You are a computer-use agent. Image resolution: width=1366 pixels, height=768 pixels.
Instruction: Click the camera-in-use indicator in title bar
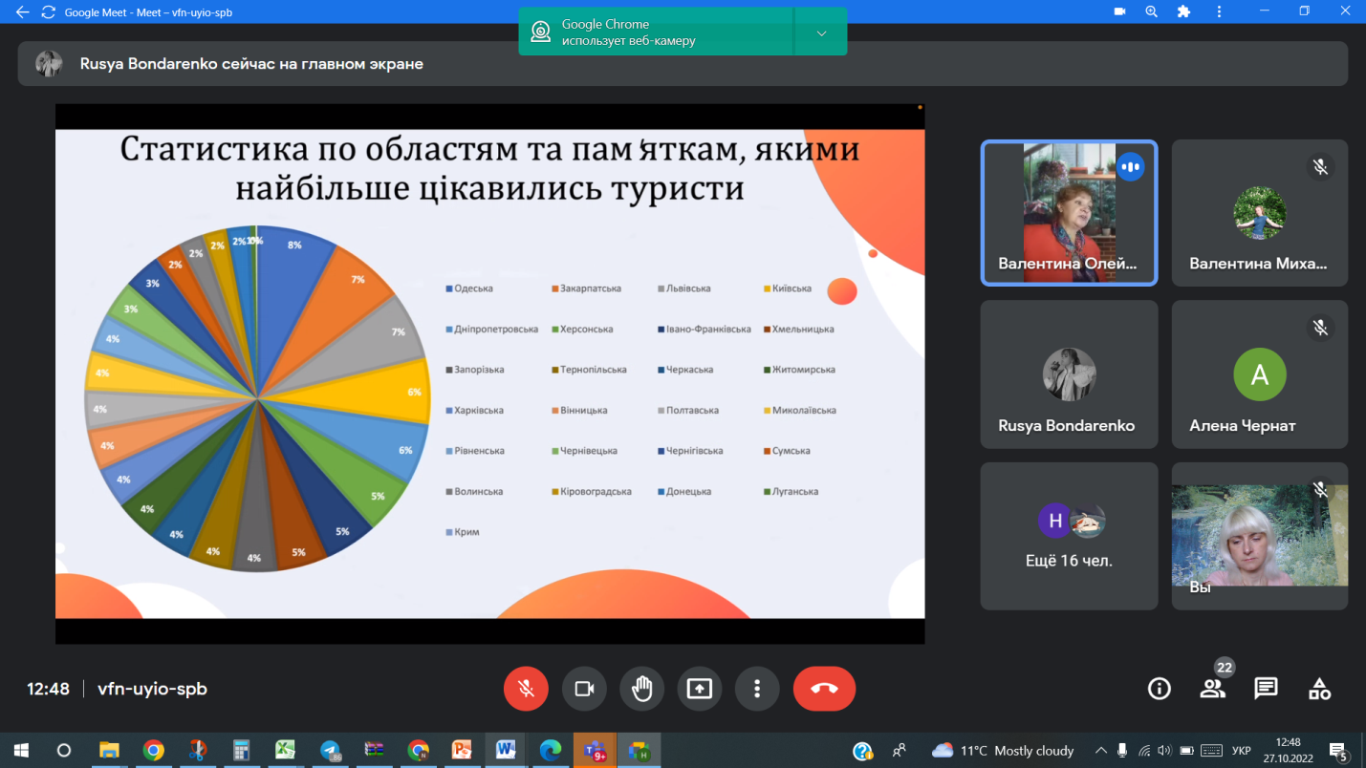1120,11
